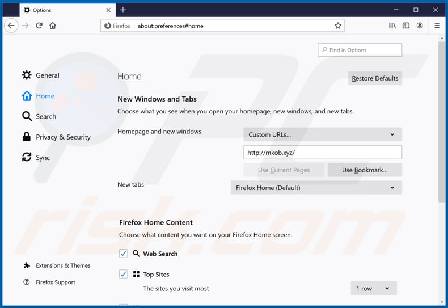Image resolution: width=448 pixels, height=308 pixels.
Task: Uncheck the Web Search checkbox
Action: (x=124, y=254)
